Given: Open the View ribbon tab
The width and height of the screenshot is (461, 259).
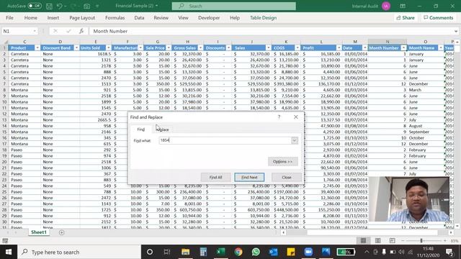Looking at the screenshot, I should (183, 17).
